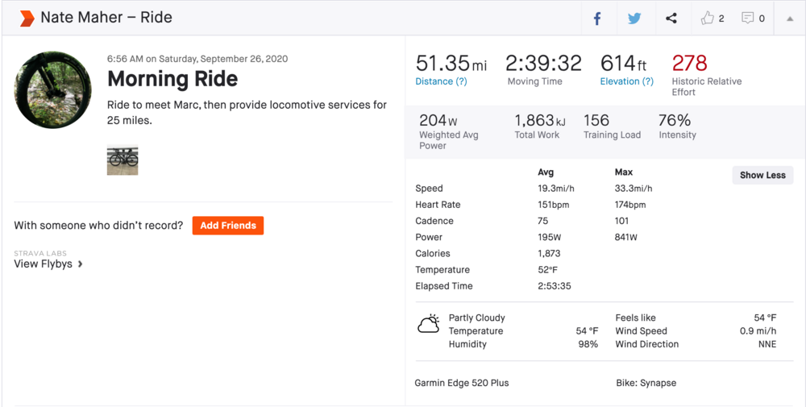
Task: Open the Distance help link
Action: (441, 81)
